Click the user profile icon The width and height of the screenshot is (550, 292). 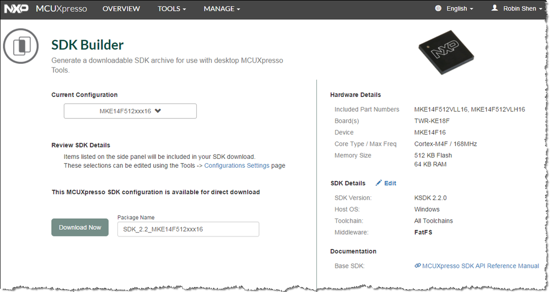click(x=494, y=8)
